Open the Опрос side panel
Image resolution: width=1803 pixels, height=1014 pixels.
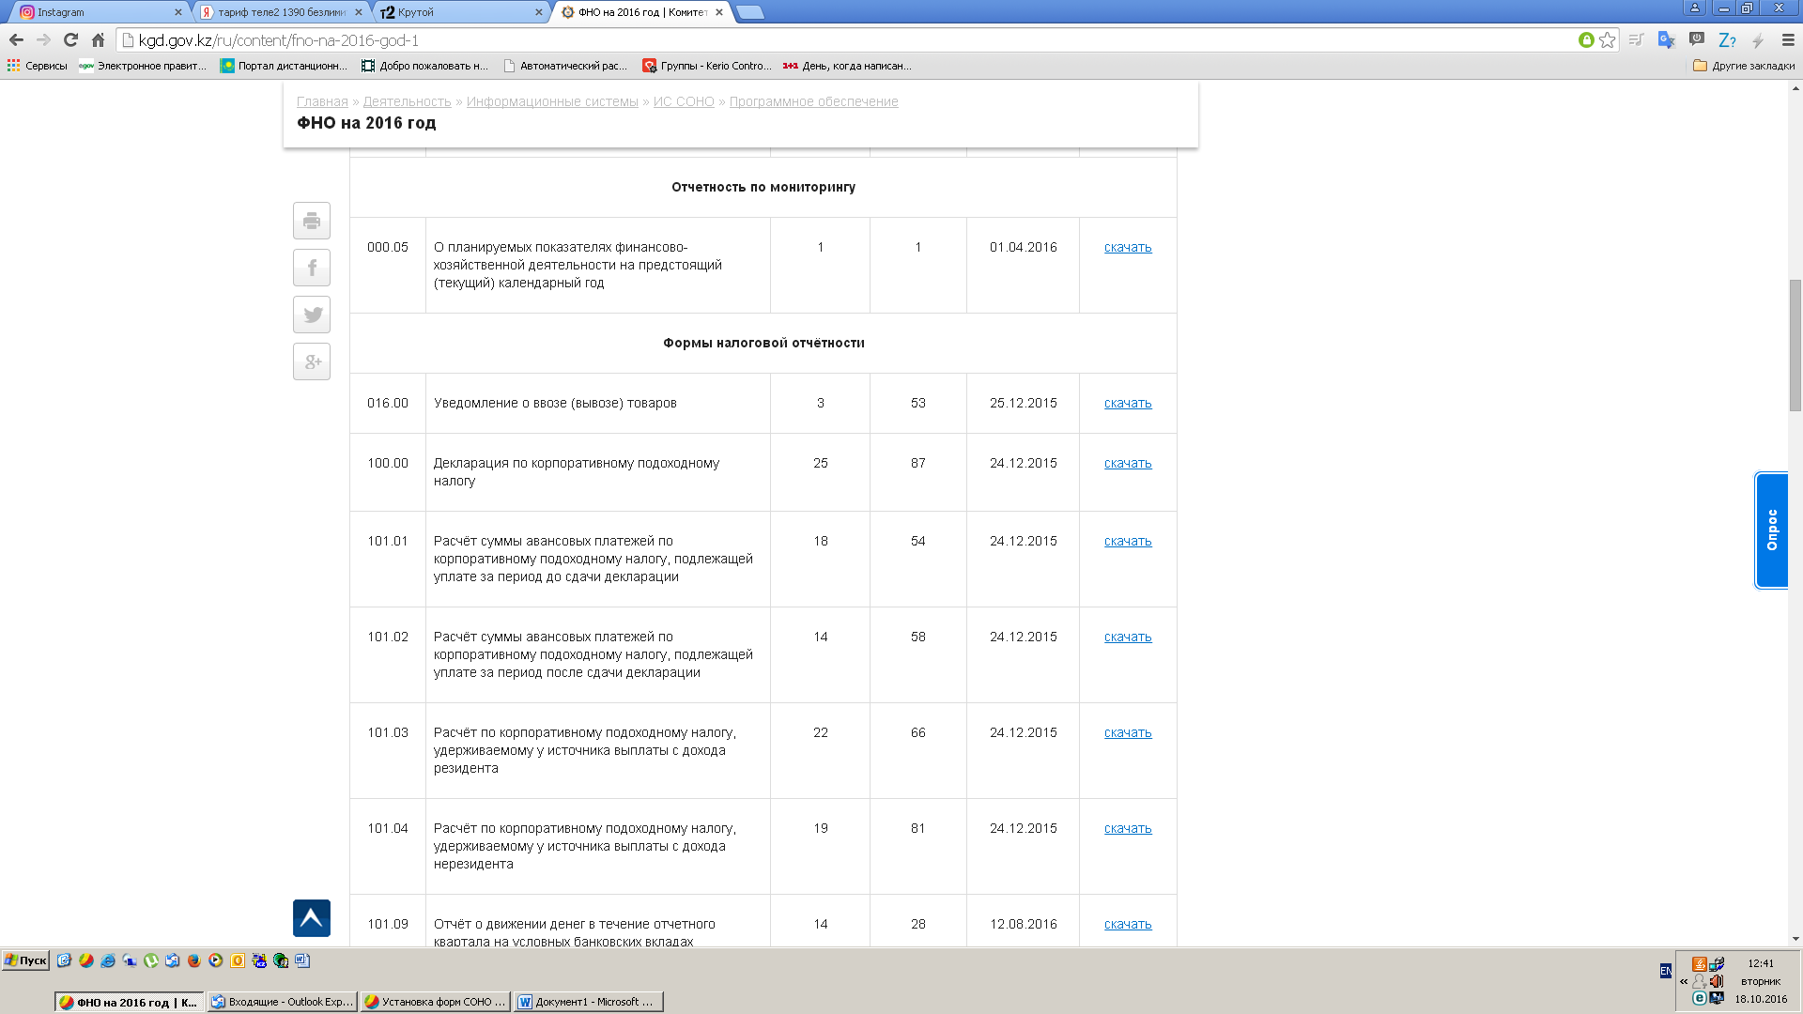tap(1771, 530)
